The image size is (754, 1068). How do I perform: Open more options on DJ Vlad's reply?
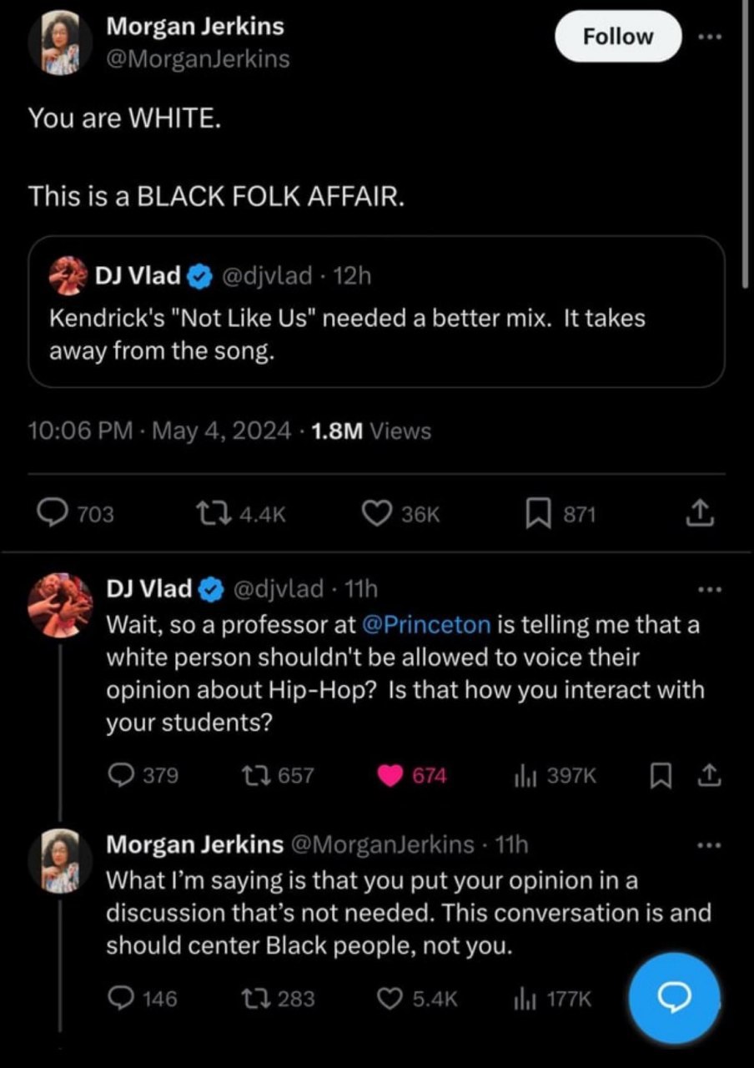tap(709, 590)
